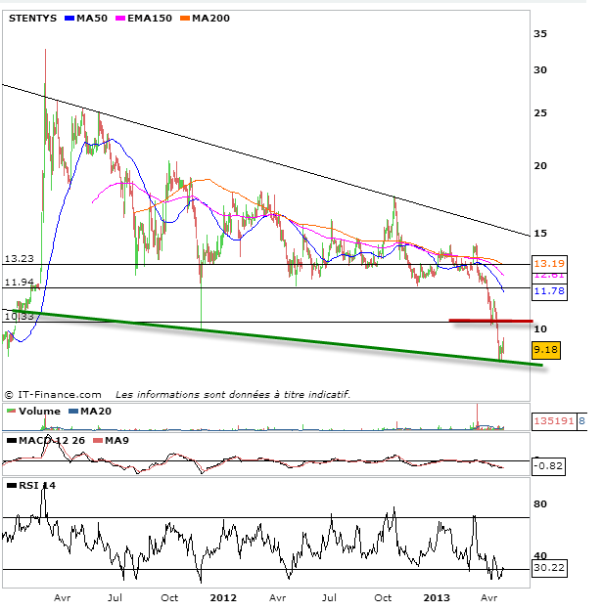This screenshot has width=602, height=611.
Task: Click the orange MA200 legend marker
Action: click(183, 19)
